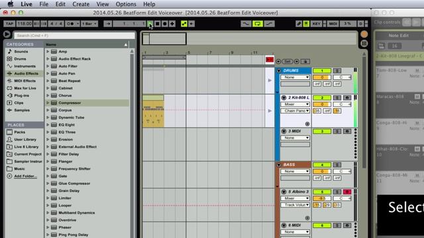The image size is (424, 238).
Task: Fold the BASS group track
Action: pyautogui.click(x=279, y=165)
